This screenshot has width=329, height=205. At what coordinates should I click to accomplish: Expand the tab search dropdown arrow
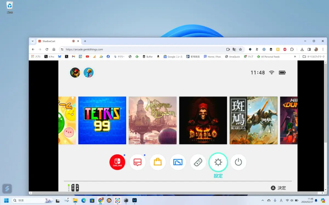click(x=33, y=41)
